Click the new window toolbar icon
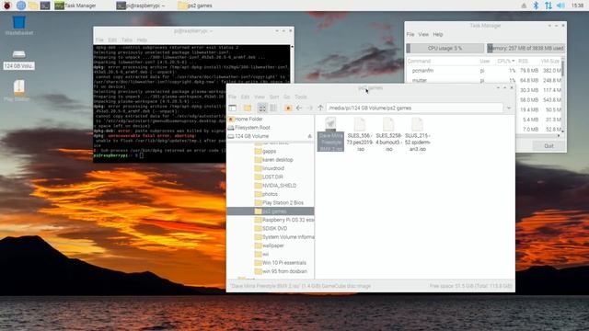Viewport: 589px width, 331px height. point(233,108)
